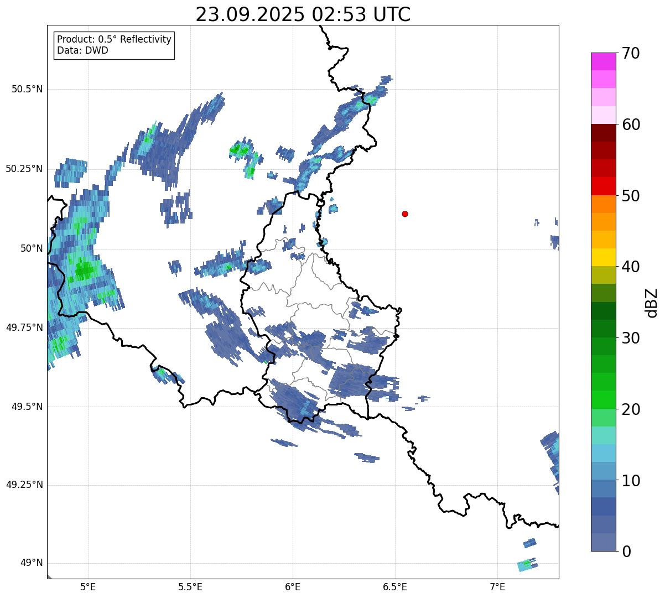Click the dark green colorbar segment above 30
Viewport: 665px width, 598px height.
click(x=603, y=329)
